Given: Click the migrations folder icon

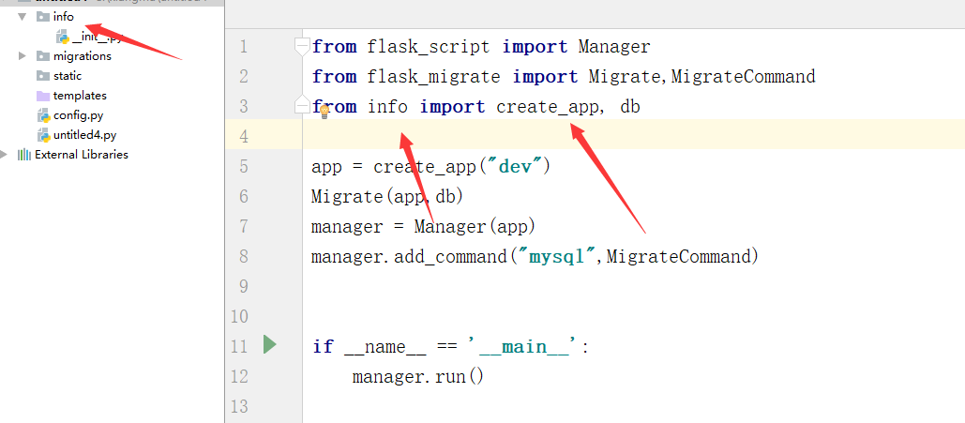Looking at the screenshot, I should pos(43,56).
